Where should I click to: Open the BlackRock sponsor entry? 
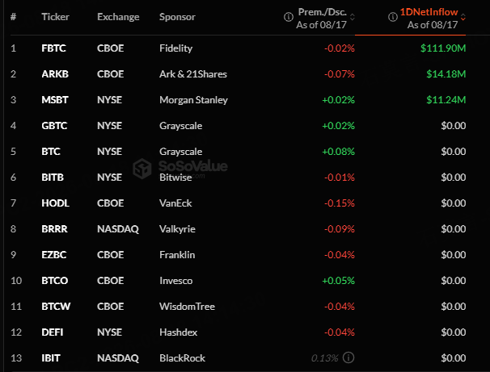point(182,358)
